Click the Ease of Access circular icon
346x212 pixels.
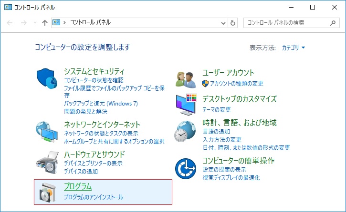click(x=186, y=169)
